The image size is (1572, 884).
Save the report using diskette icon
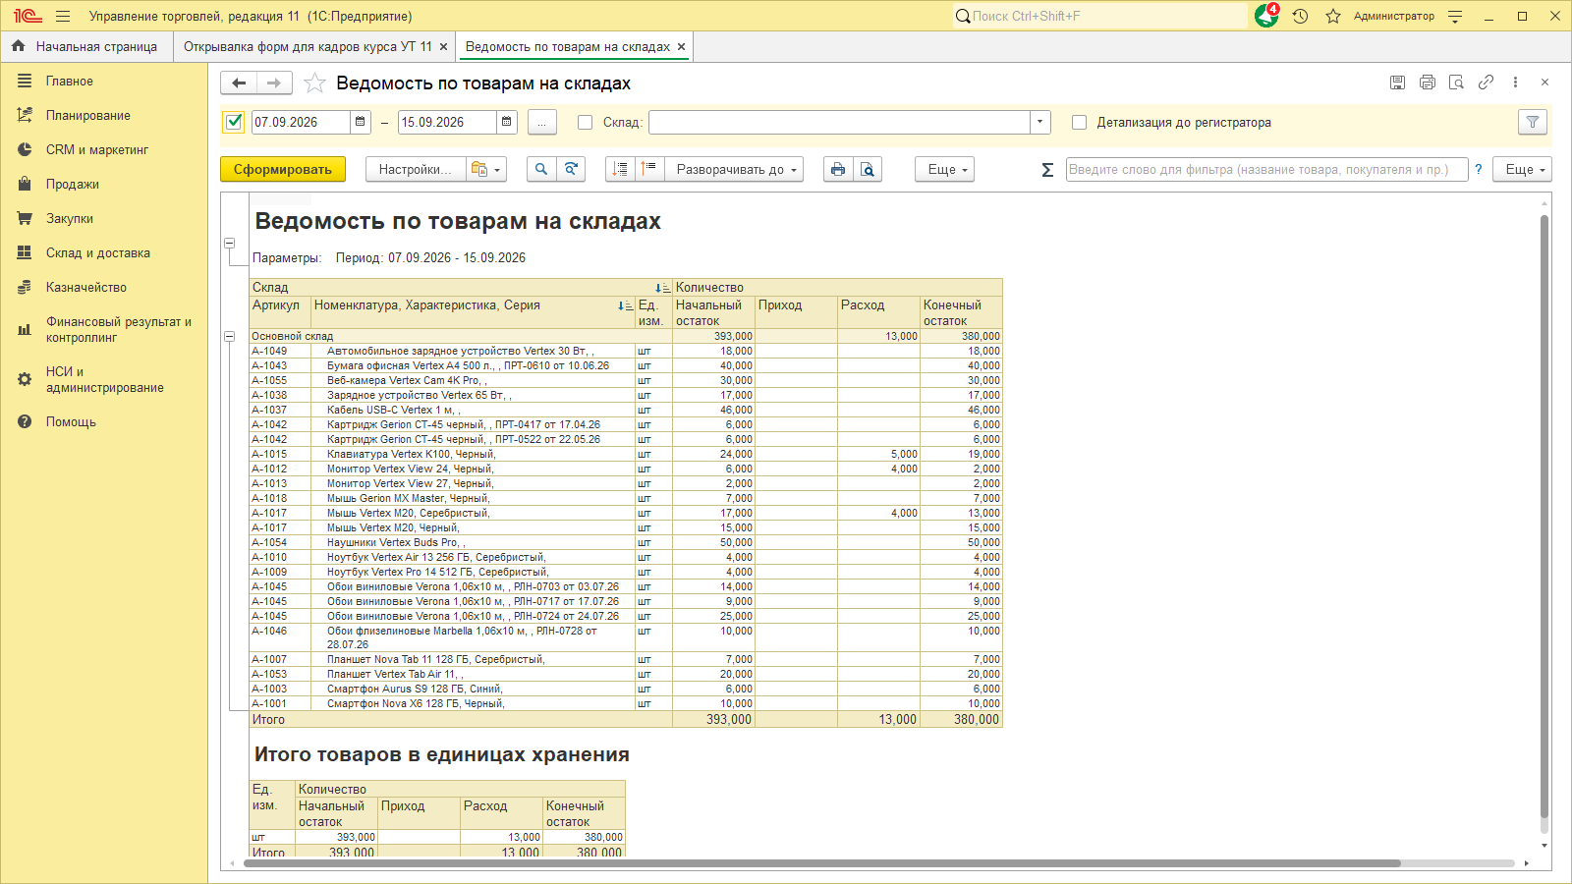tap(1397, 83)
